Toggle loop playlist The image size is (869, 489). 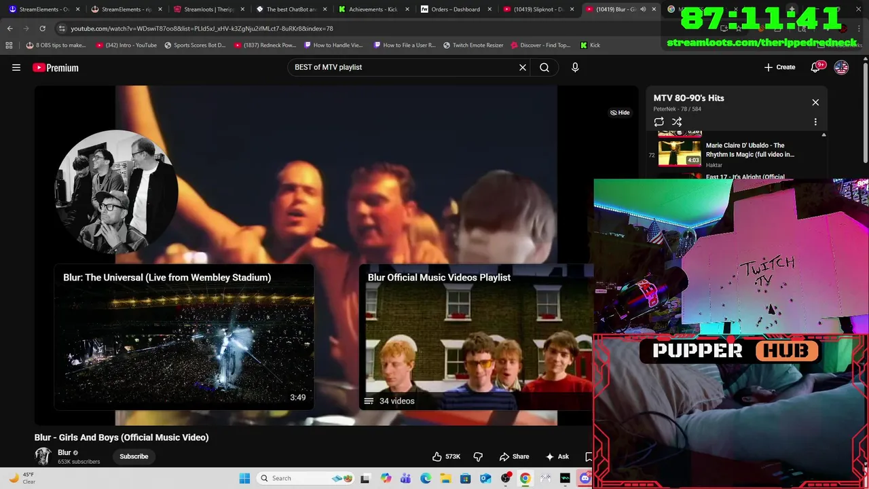pyautogui.click(x=659, y=122)
